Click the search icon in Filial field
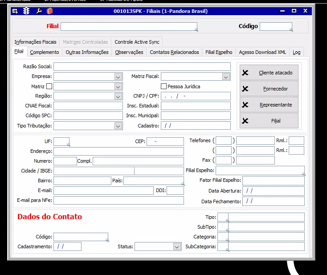 196,29
